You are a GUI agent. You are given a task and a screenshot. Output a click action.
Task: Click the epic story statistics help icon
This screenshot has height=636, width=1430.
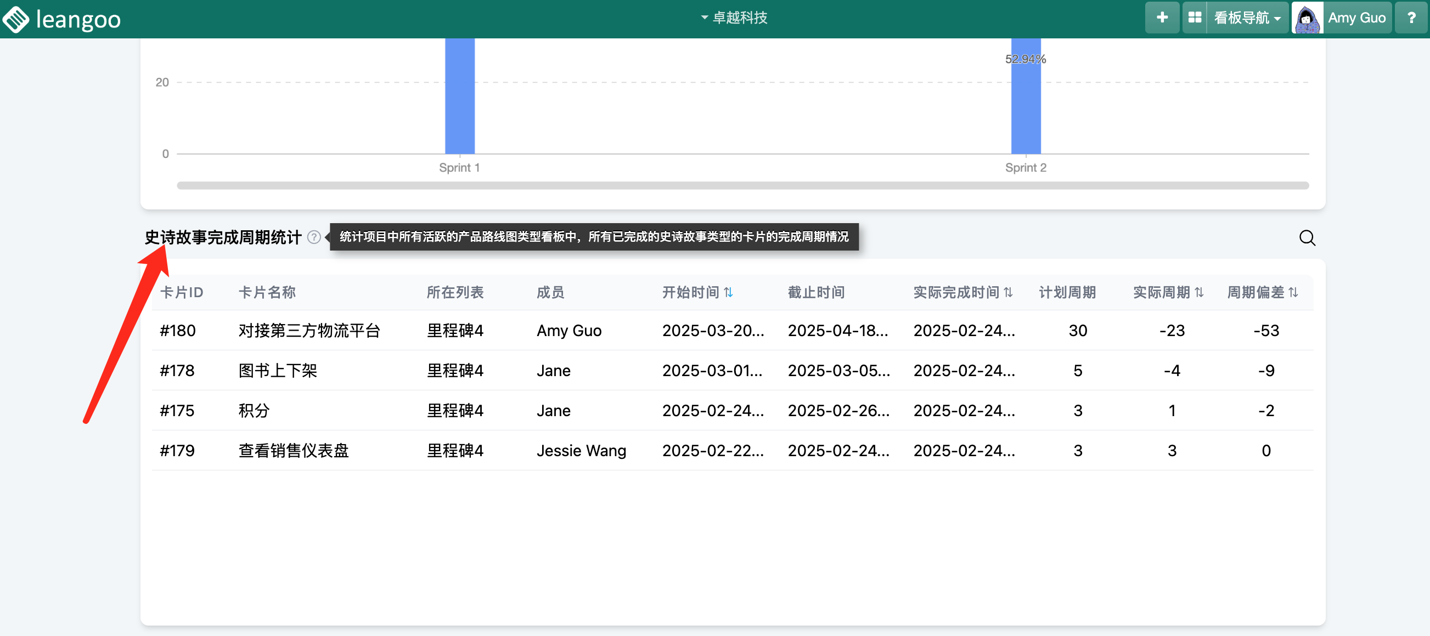[314, 237]
